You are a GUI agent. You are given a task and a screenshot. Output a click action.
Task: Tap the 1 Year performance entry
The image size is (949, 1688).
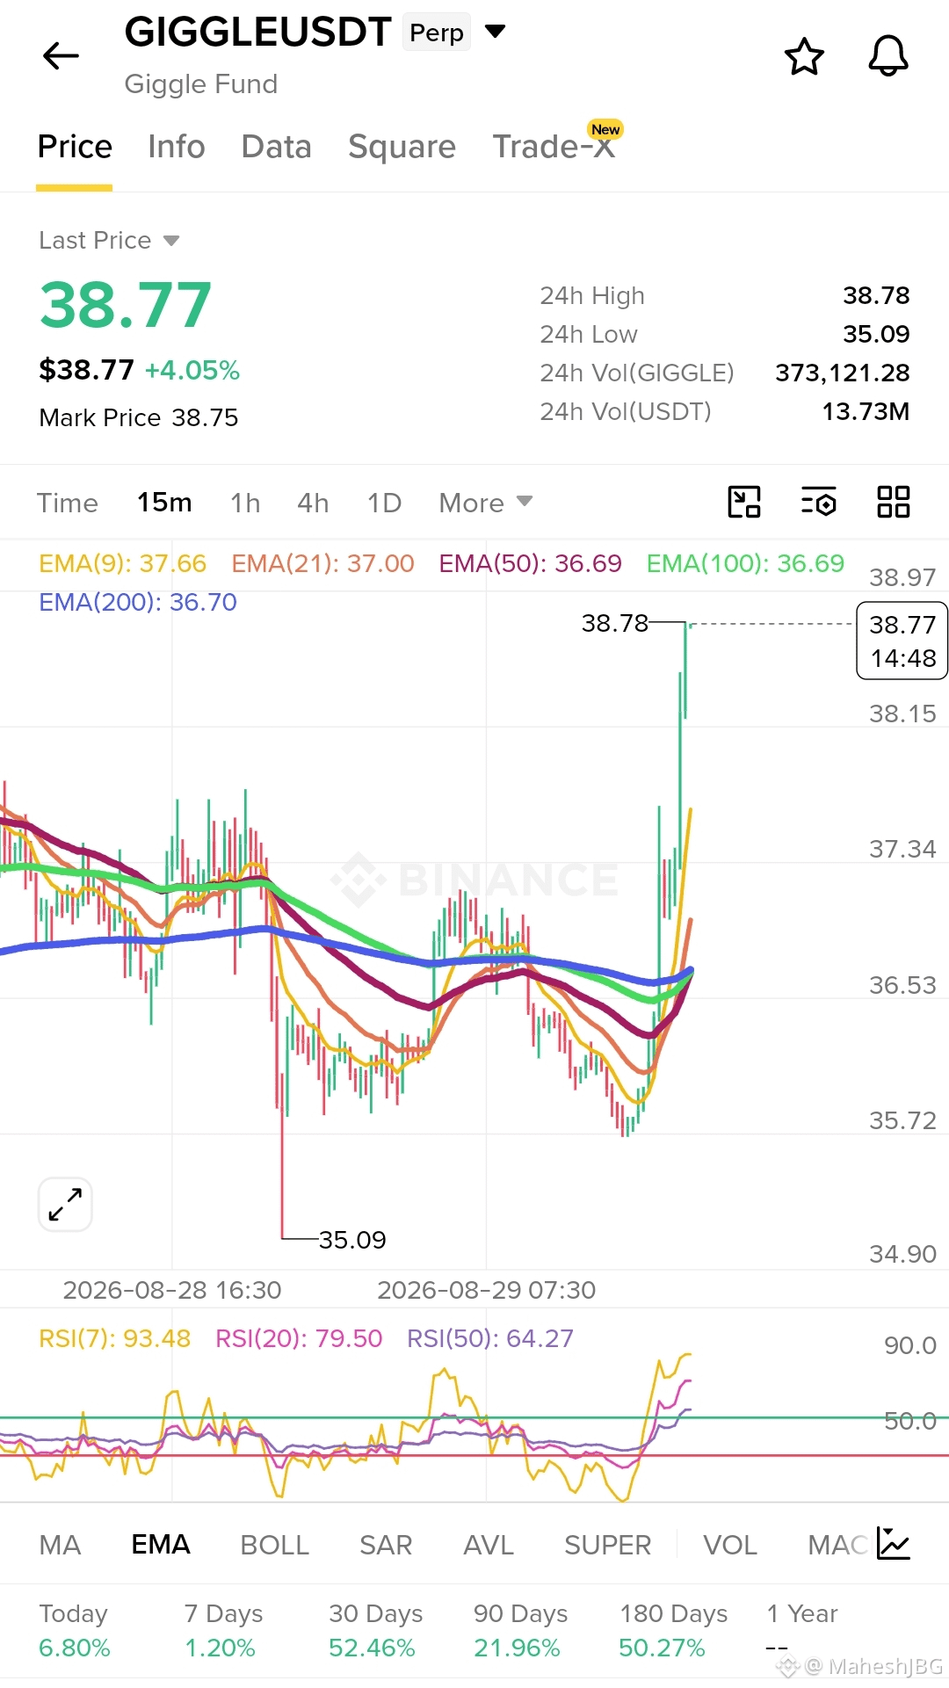[801, 1630]
